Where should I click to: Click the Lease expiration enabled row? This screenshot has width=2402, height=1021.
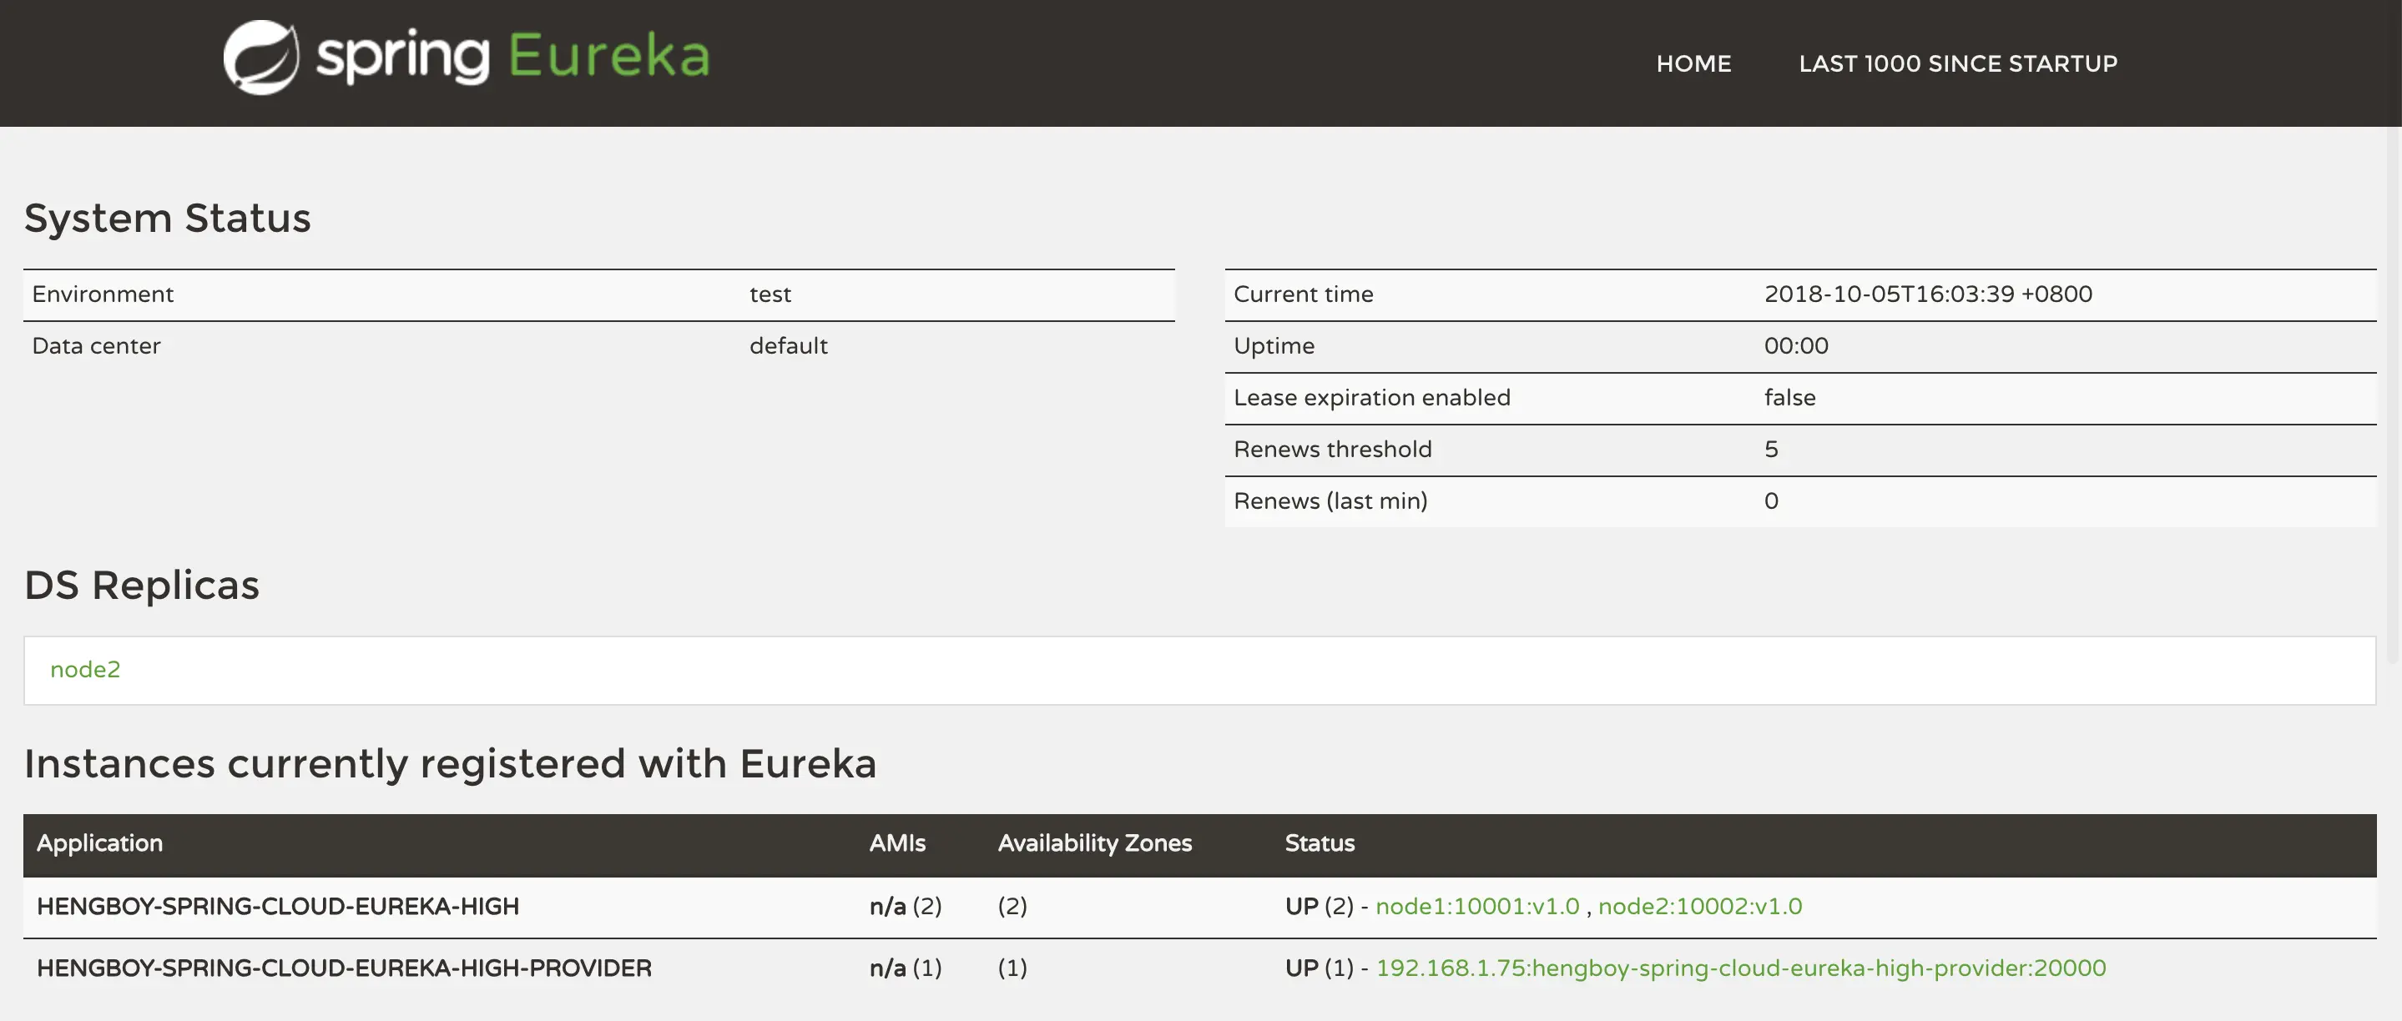[x=1371, y=398]
